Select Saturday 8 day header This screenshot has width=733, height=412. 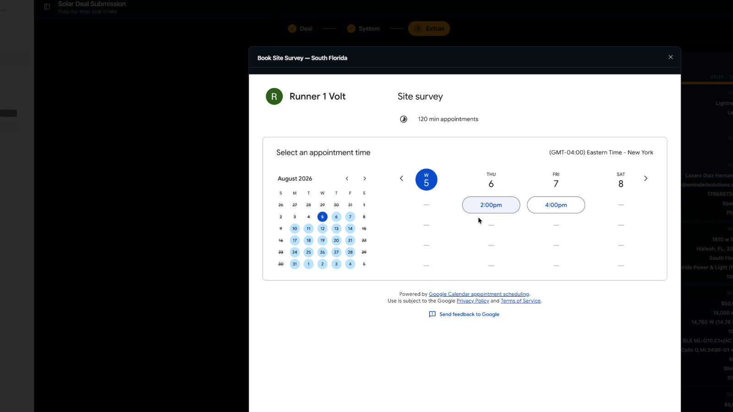[621, 180]
